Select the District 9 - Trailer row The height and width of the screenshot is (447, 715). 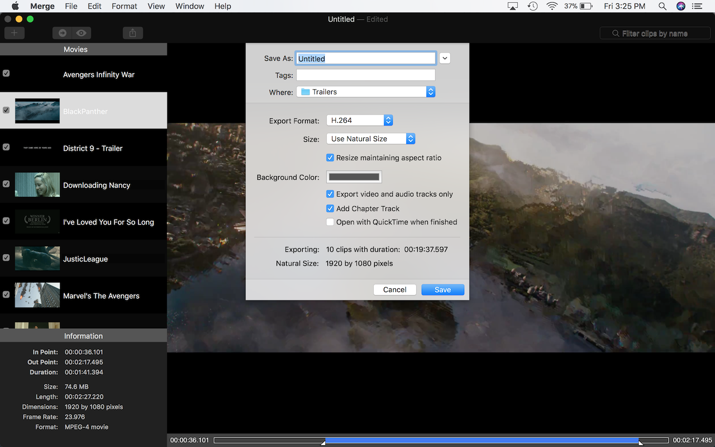pyautogui.click(x=83, y=148)
